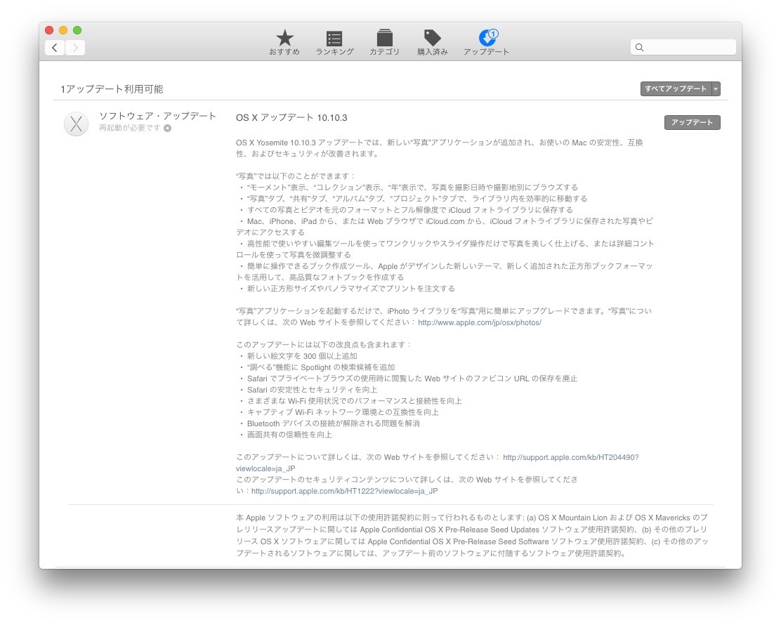781x625 pixels.
Task: Click the 新しい絵文字を 300 個以上追加 line
Action: (x=302, y=356)
